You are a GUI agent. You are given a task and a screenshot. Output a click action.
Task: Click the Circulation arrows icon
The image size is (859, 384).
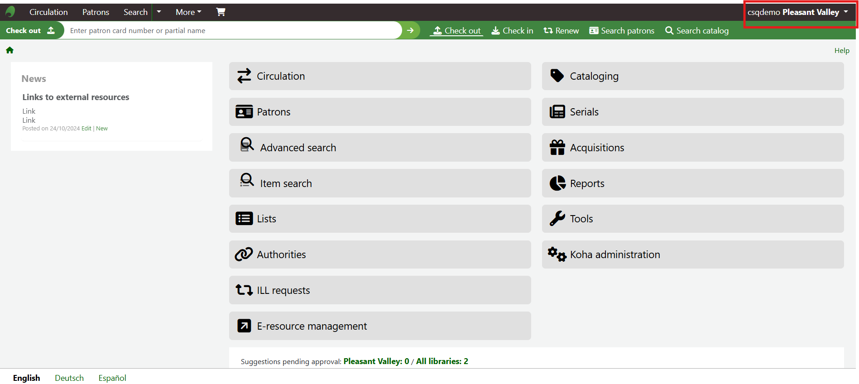tap(244, 76)
